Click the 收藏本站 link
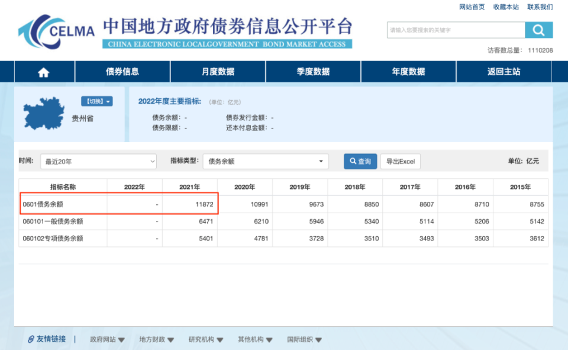Image resolution: width=568 pixels, height=350 pixels. tap(506, 7)
